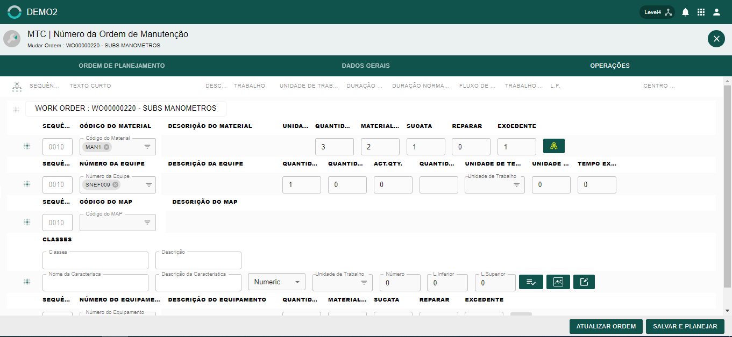The width and height of the screenshot is (732, 337).
Task: Click the Excedente field in material row
Action: pos(517,147)
